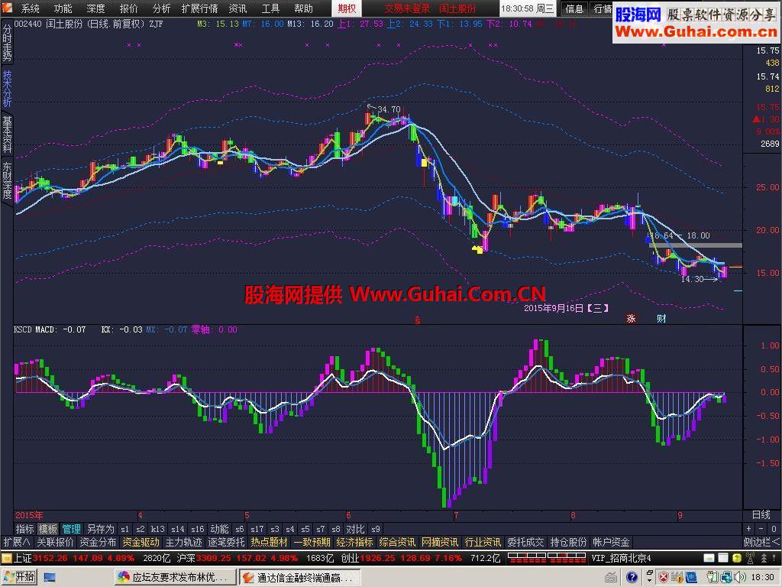Select template s16
The image size is (782, 587).
198,529
